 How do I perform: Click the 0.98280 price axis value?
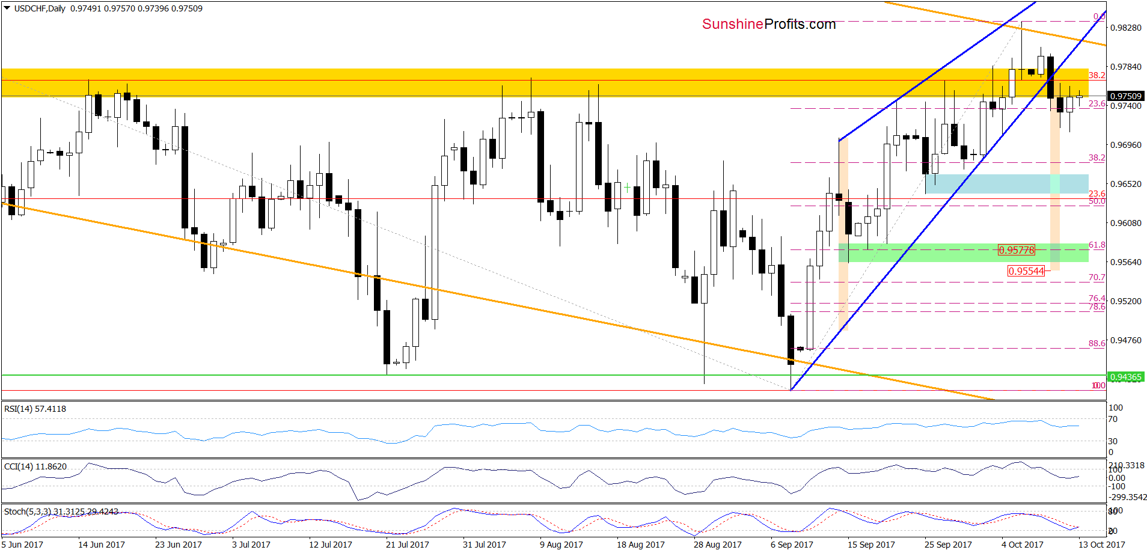pos(1125,28)
